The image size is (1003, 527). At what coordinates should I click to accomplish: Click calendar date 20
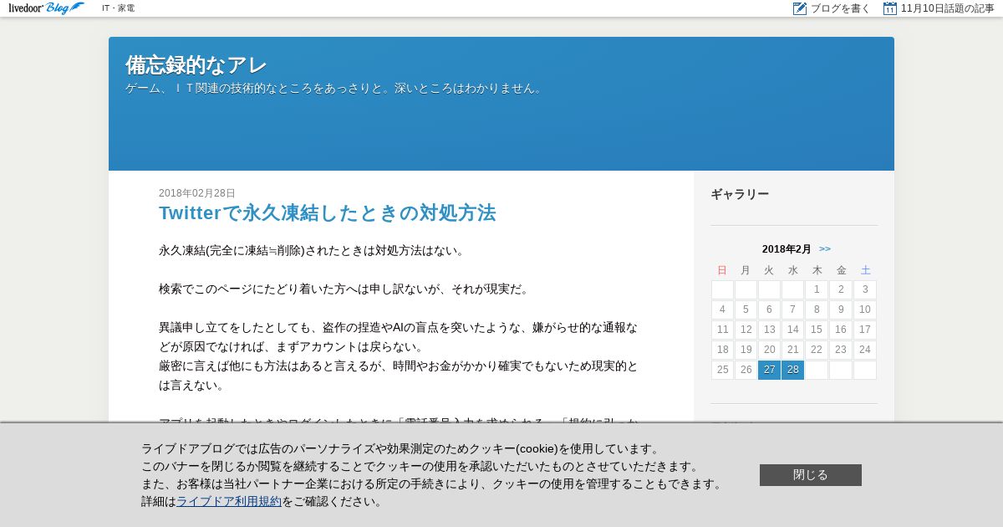[x=769, y=350]
